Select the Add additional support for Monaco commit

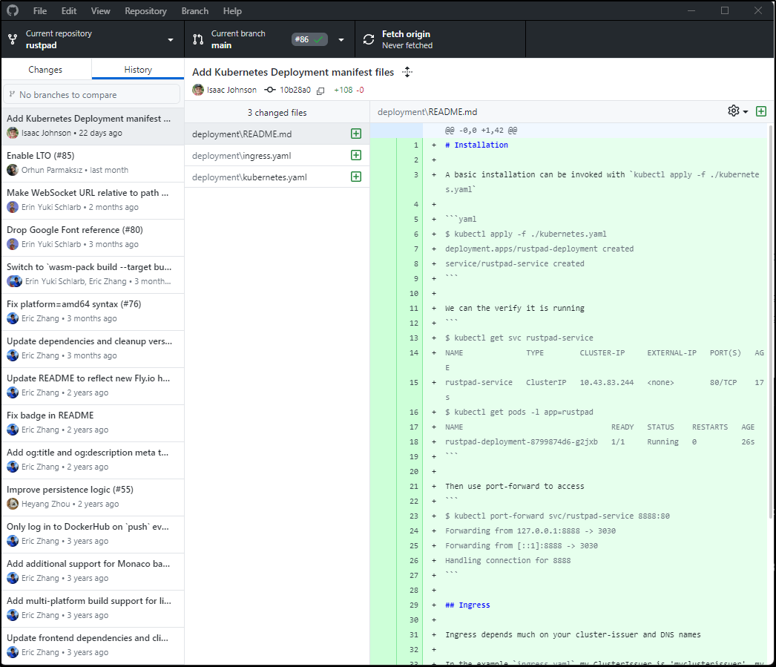pyautogui.click(x=93, y=571)
